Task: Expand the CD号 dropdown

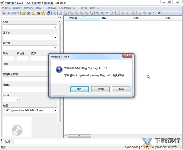Action: coord(18,100)
